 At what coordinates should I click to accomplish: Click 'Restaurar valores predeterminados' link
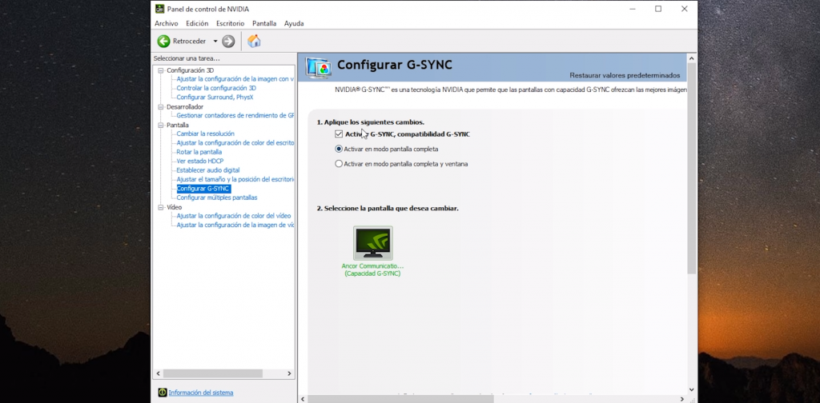pyautogui.click(x=625, y=75)
